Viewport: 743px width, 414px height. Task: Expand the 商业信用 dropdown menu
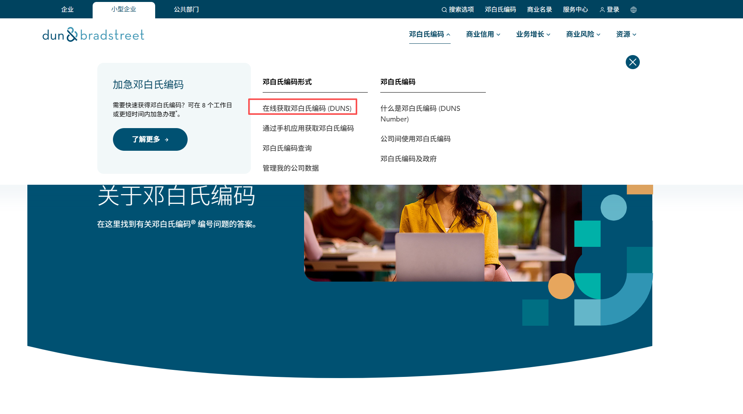point(483,34)
